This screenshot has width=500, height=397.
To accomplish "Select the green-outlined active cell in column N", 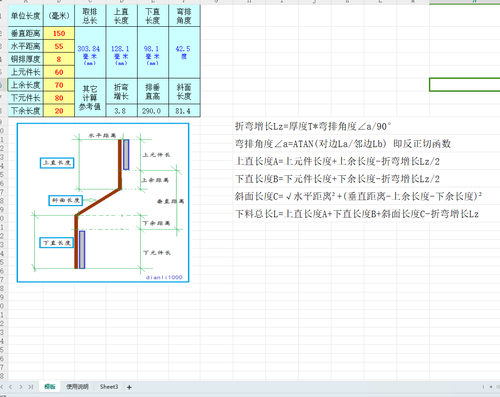I will tap(464, 85).
